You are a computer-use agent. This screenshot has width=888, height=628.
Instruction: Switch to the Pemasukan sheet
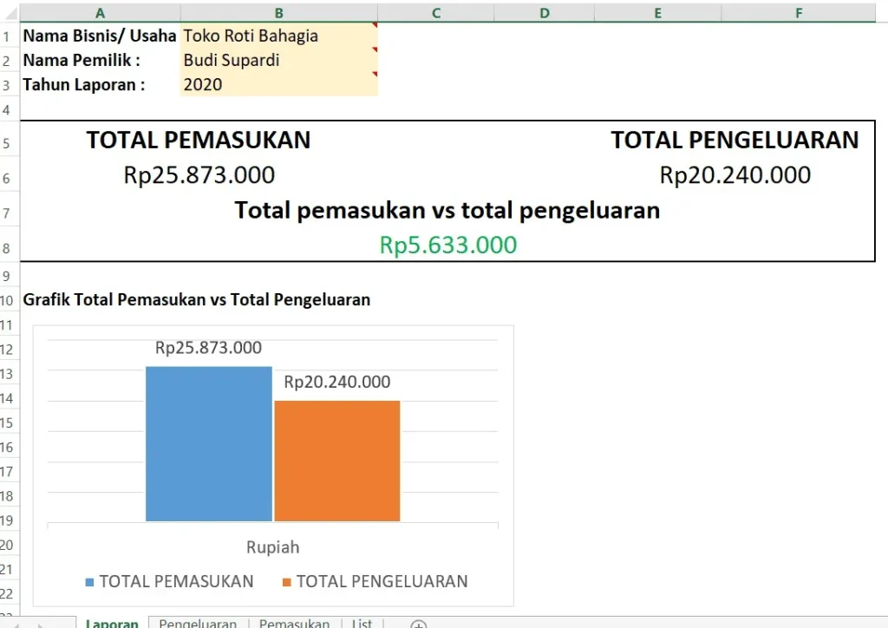tap(294, 623)
